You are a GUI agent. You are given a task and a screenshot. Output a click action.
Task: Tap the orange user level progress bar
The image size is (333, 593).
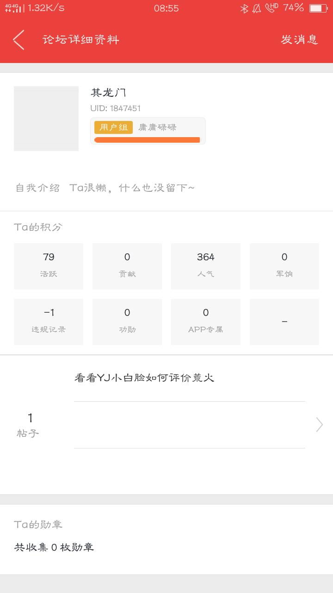pyautogui.click(x=147, y=140)
